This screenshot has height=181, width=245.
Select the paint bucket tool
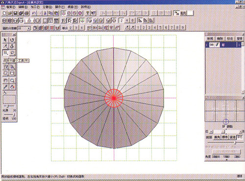(12, 87)
